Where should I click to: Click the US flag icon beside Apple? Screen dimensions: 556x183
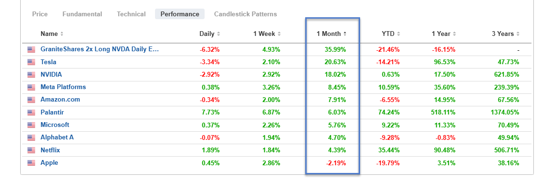point(31,163)
